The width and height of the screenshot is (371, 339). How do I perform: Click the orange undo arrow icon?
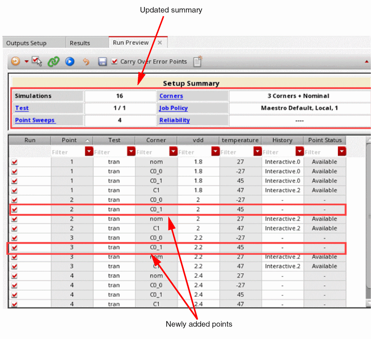click(x=86, y=62)
